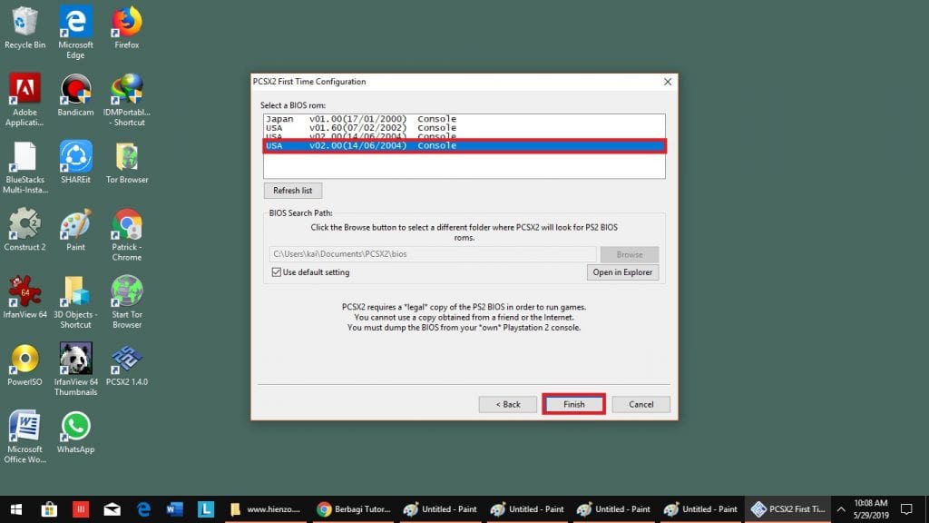The width and height of the screenshot is (929, 523).
Task: Go back with the < Back button
Action: pyautogui.click(x=508, y=404)
